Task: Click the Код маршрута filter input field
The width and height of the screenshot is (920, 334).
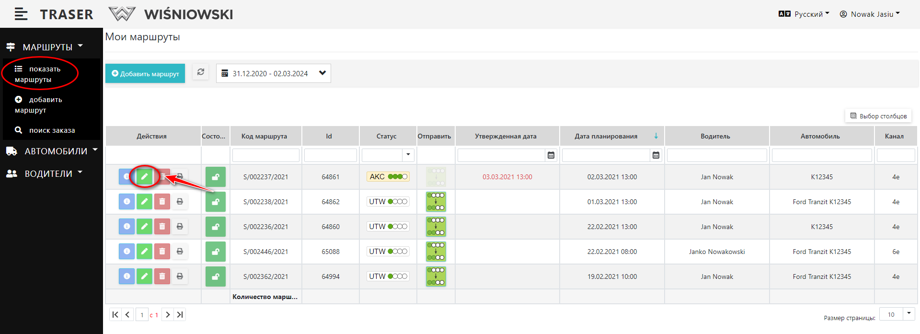Action: [266, 155]
